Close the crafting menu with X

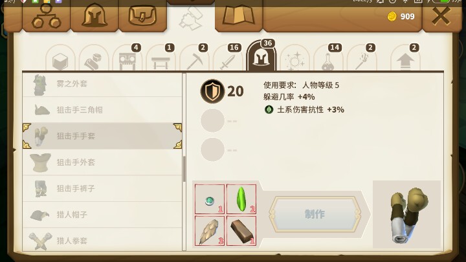pos(441,16)
